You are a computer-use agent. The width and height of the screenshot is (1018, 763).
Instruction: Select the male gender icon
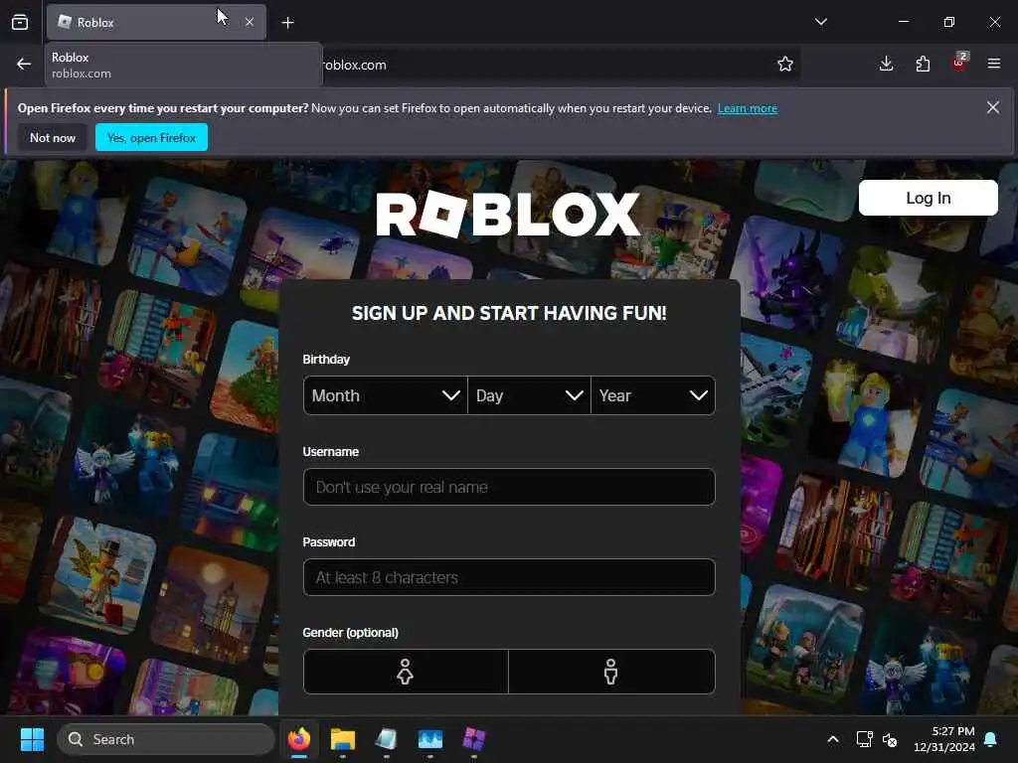pos(611,672)
